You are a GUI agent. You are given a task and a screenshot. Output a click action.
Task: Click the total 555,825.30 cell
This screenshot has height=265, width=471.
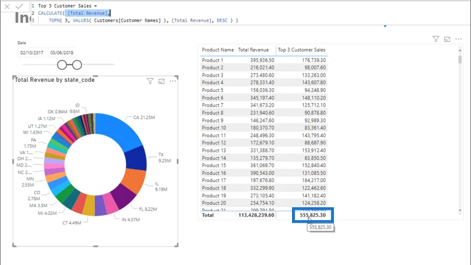click(x=313, y=215)
